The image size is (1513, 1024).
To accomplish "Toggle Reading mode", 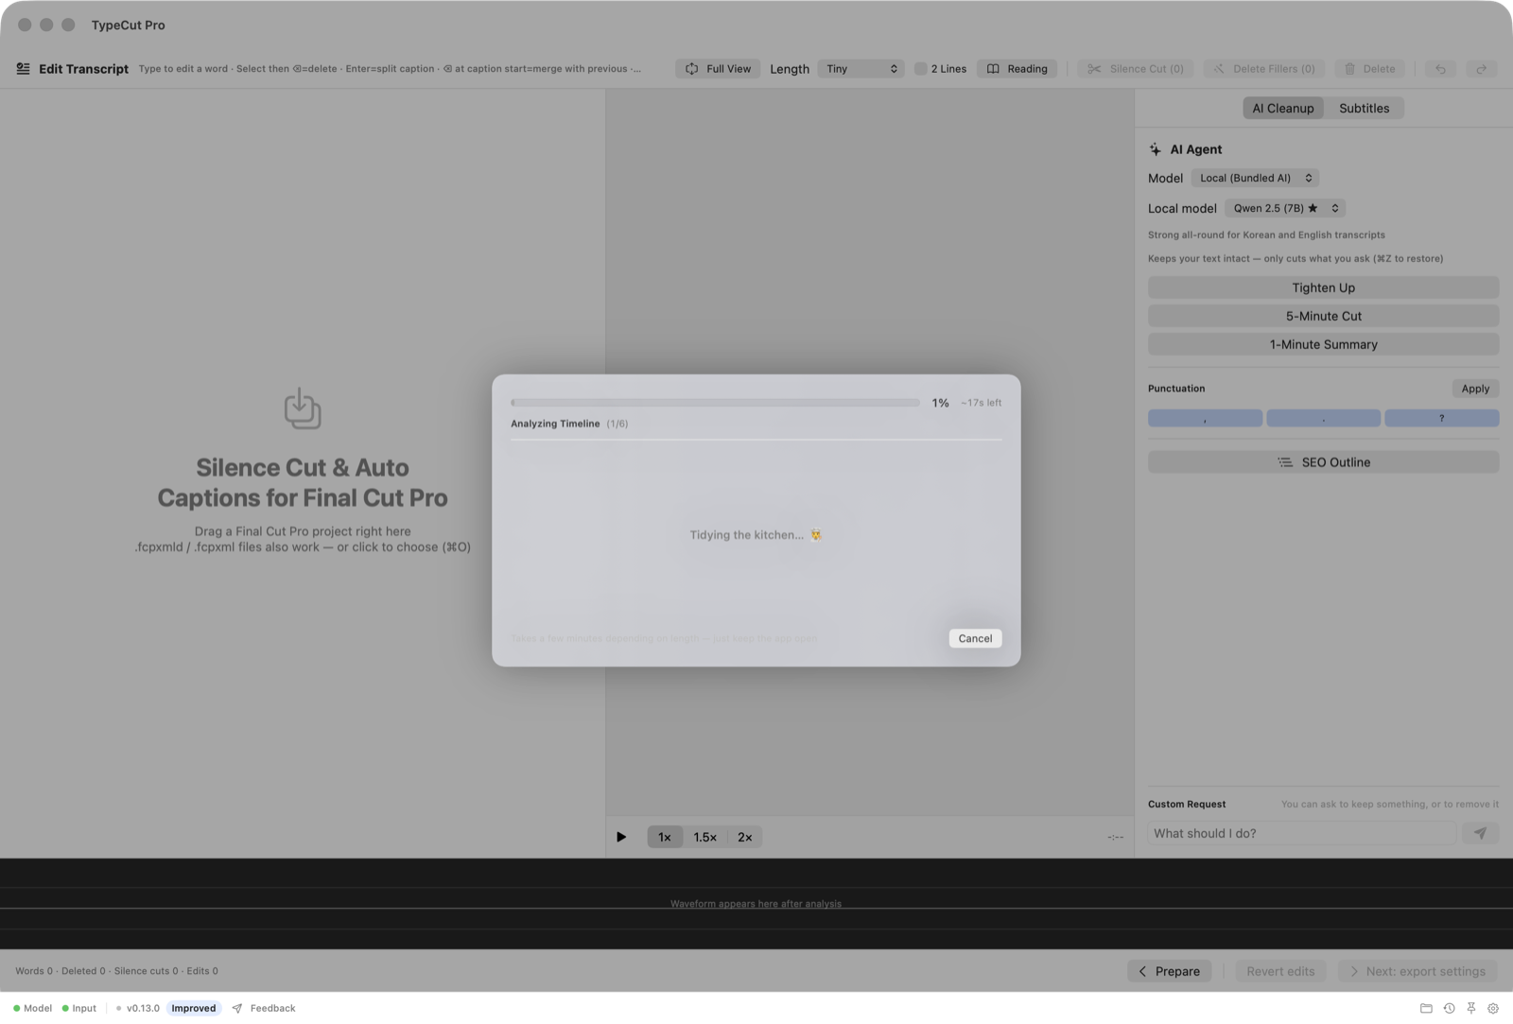I will tap(1017, 69).
